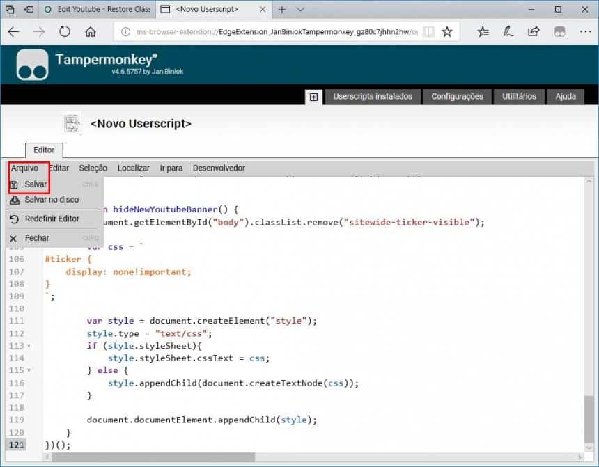Click the horizontal scrollbar thumb in editor
Screen dimensions: 599x467
click(153, 457)
